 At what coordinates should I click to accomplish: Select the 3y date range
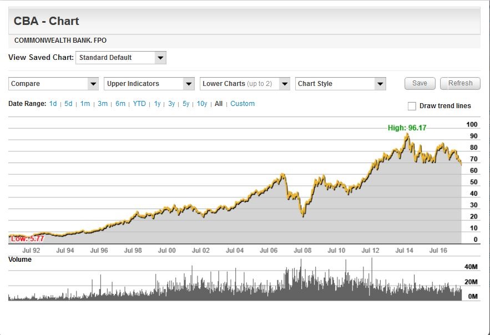(171, 104)
